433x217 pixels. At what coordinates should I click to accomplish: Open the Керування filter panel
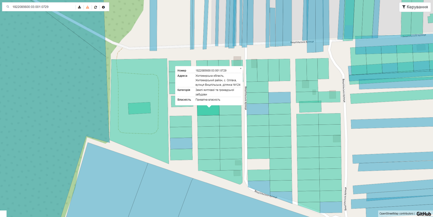click(x=415, y=7)
